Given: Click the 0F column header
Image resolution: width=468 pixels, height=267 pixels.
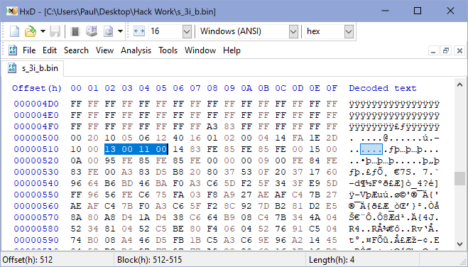Looking at the screenshot, I should (x=332, y=88).
